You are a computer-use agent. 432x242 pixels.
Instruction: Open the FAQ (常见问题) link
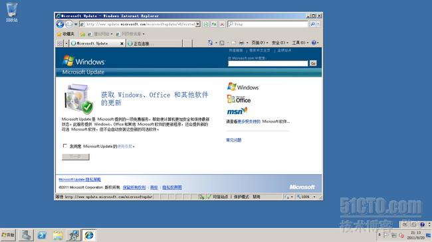click(234, 140)
